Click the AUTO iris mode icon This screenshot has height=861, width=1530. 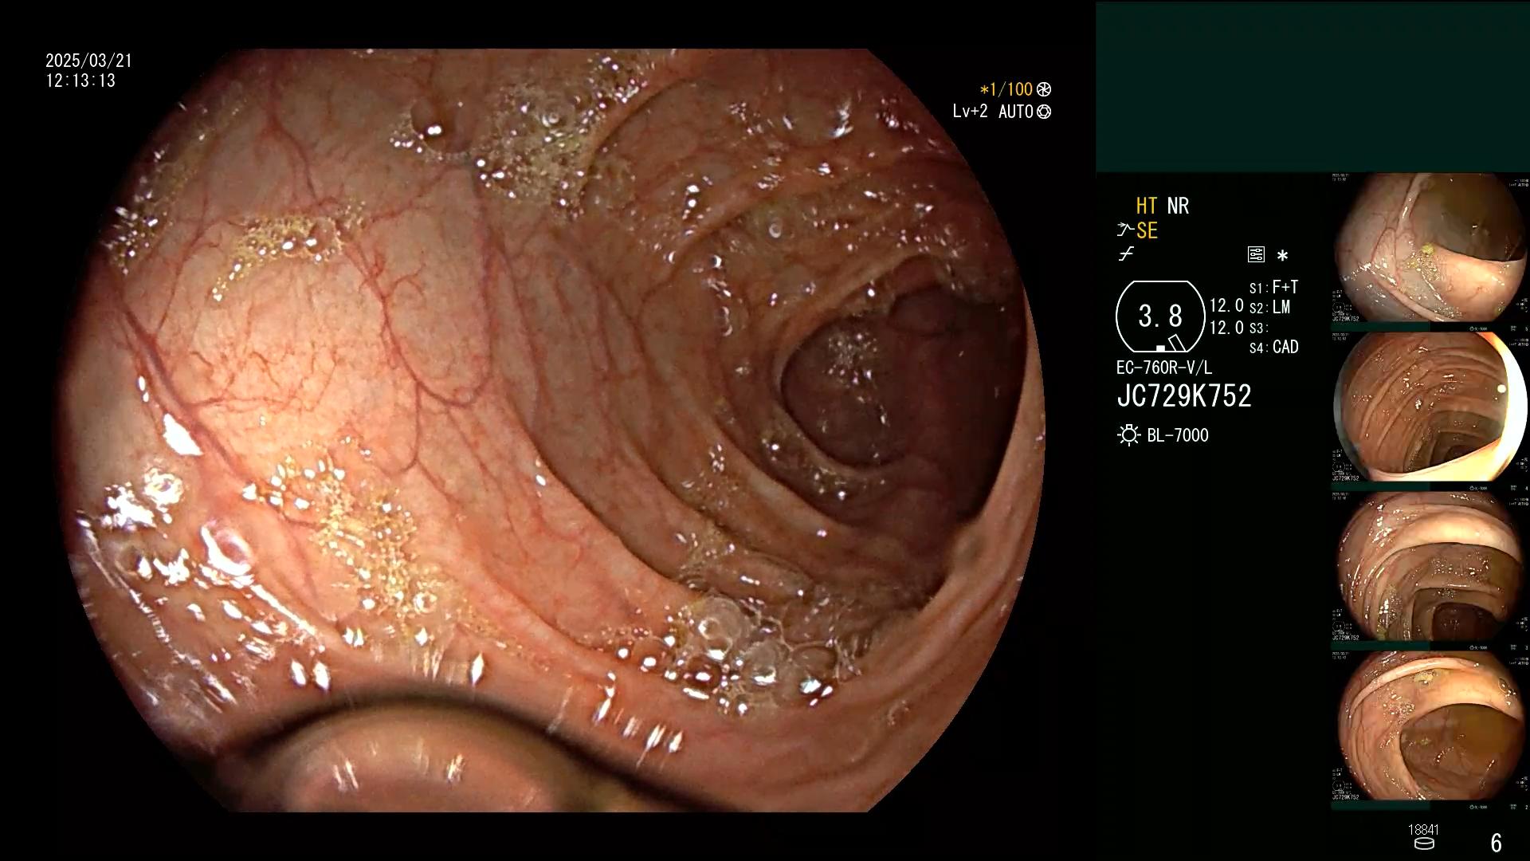pyautogui.click(x=1044, y=112)
